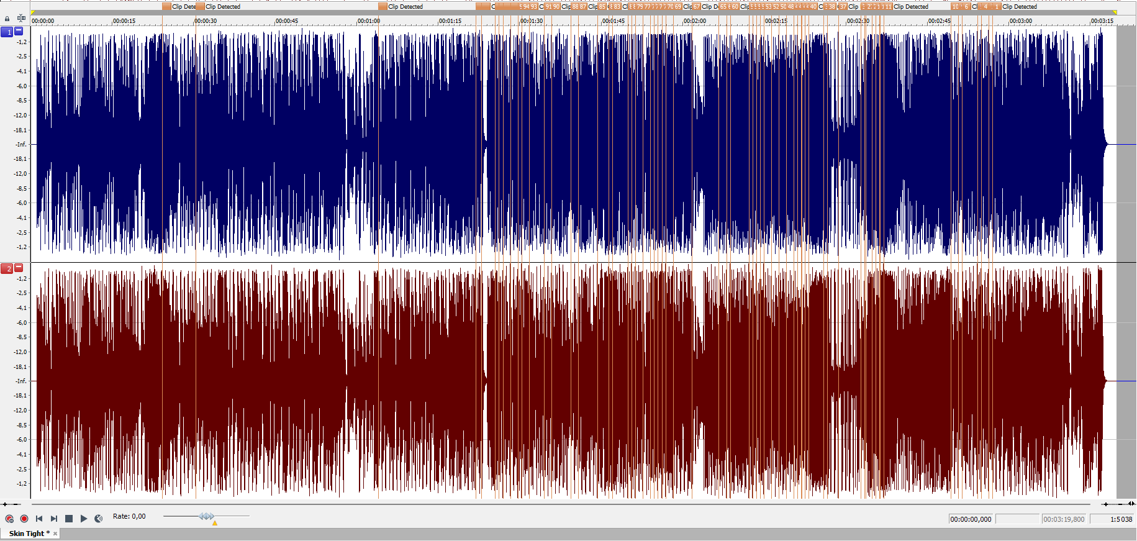Click the lock icon above the tracks
1137x541 pixels.
pyautogui.click(x=7, y=19)
